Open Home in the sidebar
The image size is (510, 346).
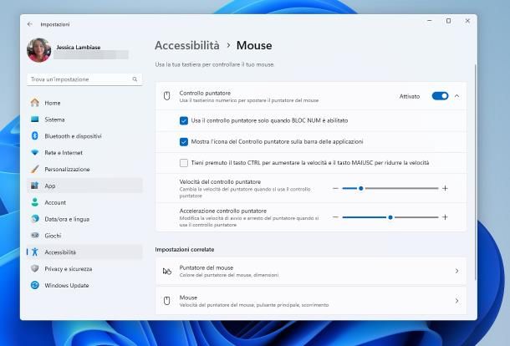[x=84, y=103]
